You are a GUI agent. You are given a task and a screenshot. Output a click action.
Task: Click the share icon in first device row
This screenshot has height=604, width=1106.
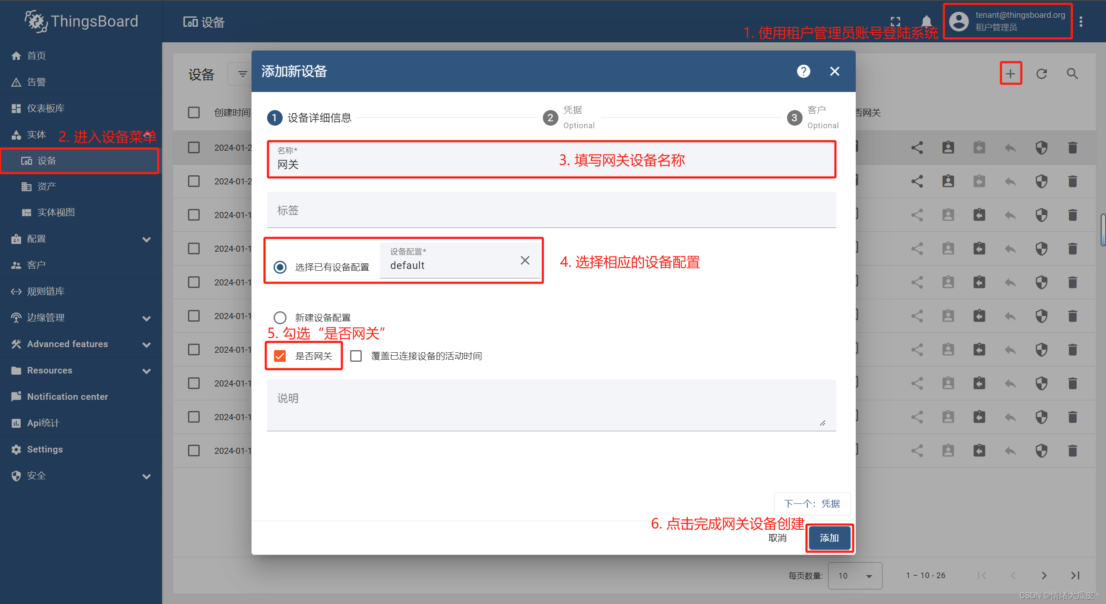click(917, 148)
